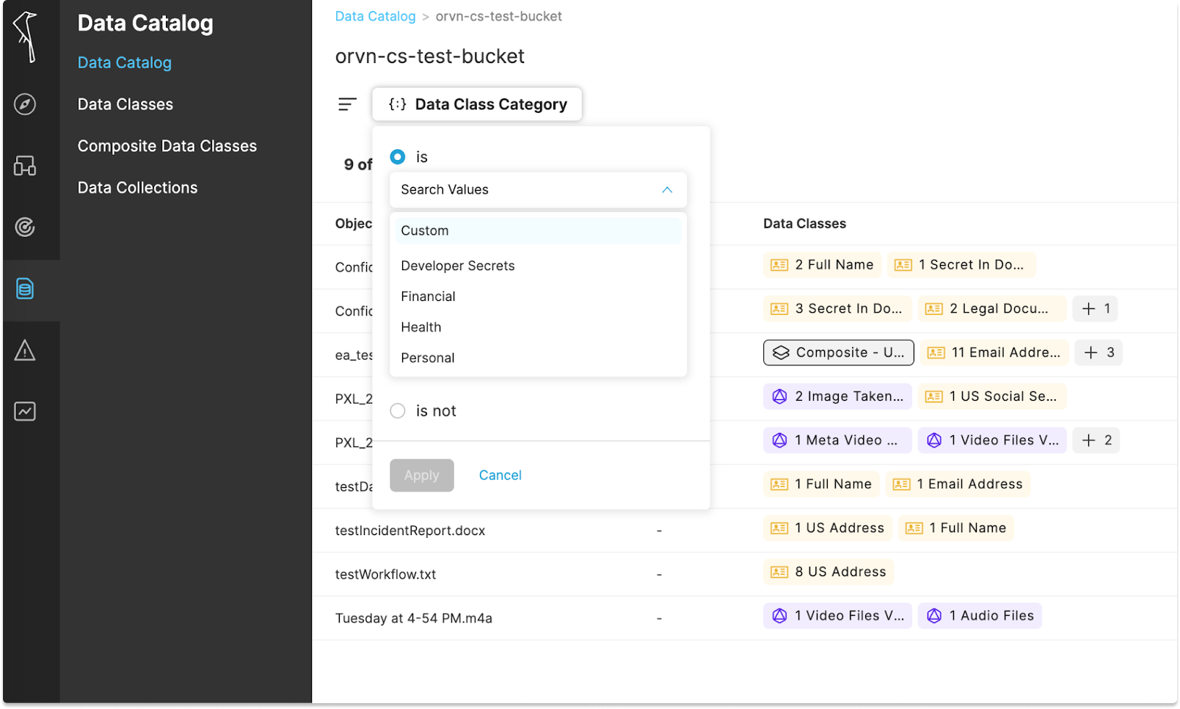Click the filter lines icon

(347, 104)
